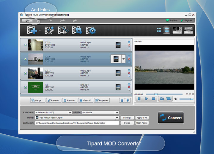This screenshot has height=154, width=214.
Task: Open the Preferences film gear icon
Action: pos(91,30)
